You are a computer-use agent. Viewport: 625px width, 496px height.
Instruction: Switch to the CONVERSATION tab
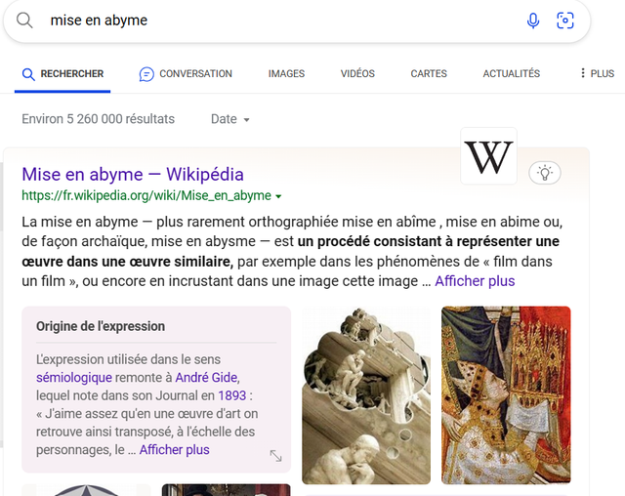186,74
